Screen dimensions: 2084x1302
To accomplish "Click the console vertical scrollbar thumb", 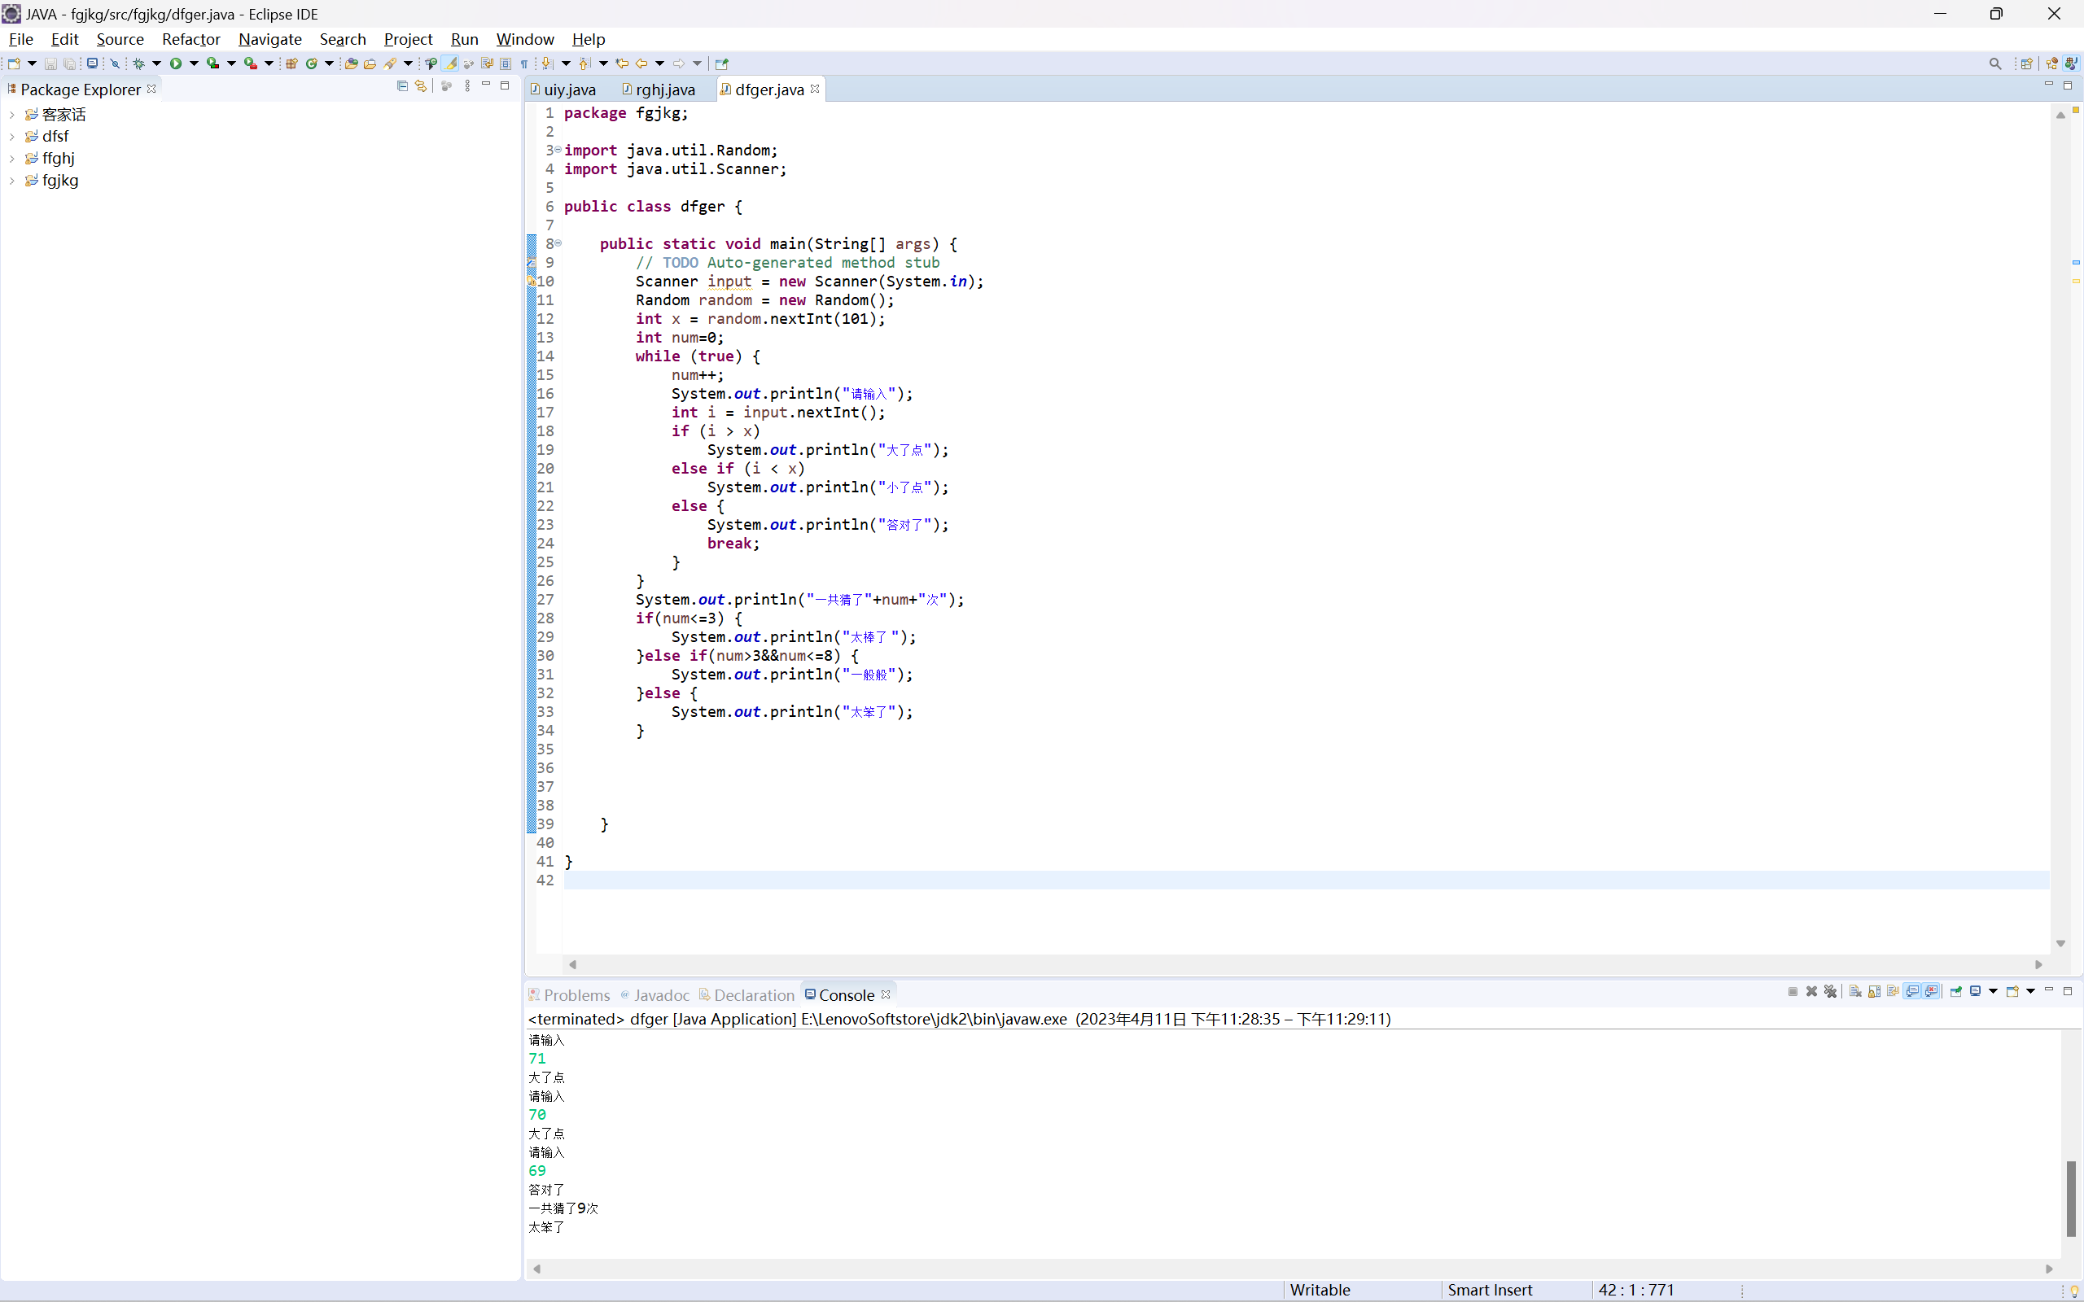I will (2071, 1197).
